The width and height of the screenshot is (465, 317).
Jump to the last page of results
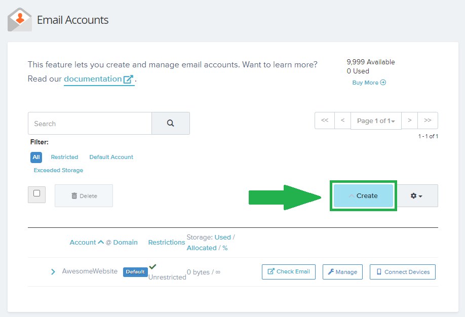coord(428,121)
